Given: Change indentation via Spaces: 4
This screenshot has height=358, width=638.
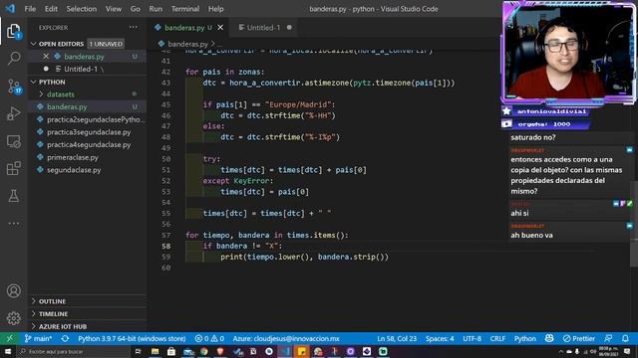Looking at the screenshot, I should point(440,338).
